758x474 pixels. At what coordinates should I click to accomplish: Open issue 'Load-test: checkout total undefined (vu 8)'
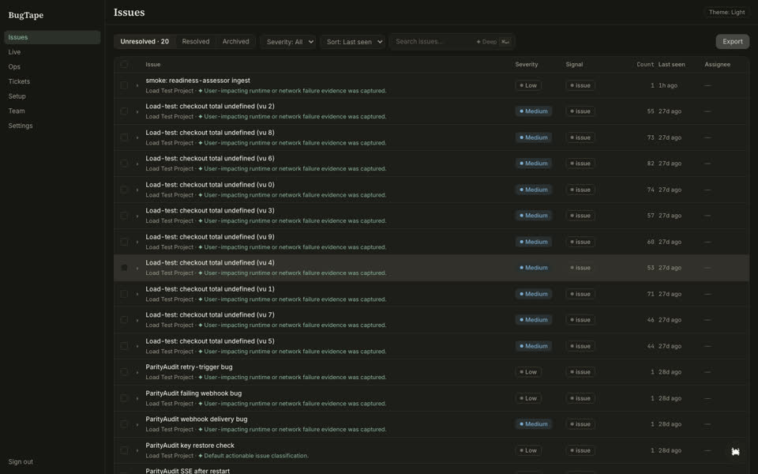point(210,133)
